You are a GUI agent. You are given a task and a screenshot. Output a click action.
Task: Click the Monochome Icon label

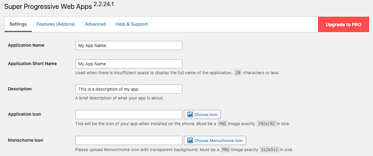point(25,140)
